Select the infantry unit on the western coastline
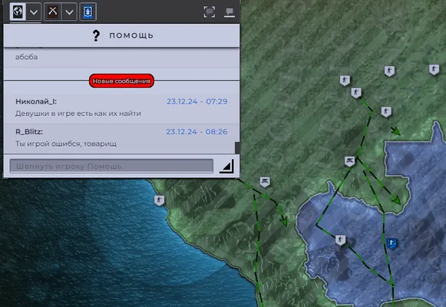 (x=160, y=200)
